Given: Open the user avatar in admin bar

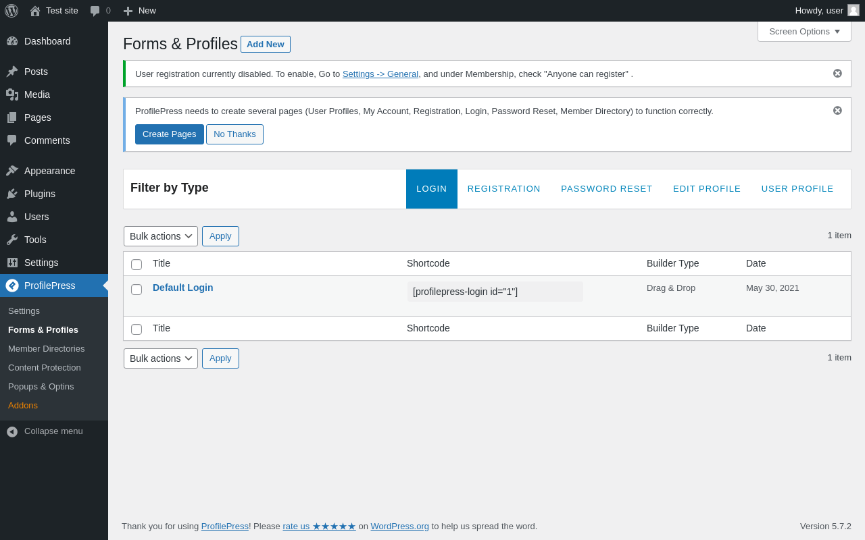Looking at the screenshot, I should tap(854, 10).
